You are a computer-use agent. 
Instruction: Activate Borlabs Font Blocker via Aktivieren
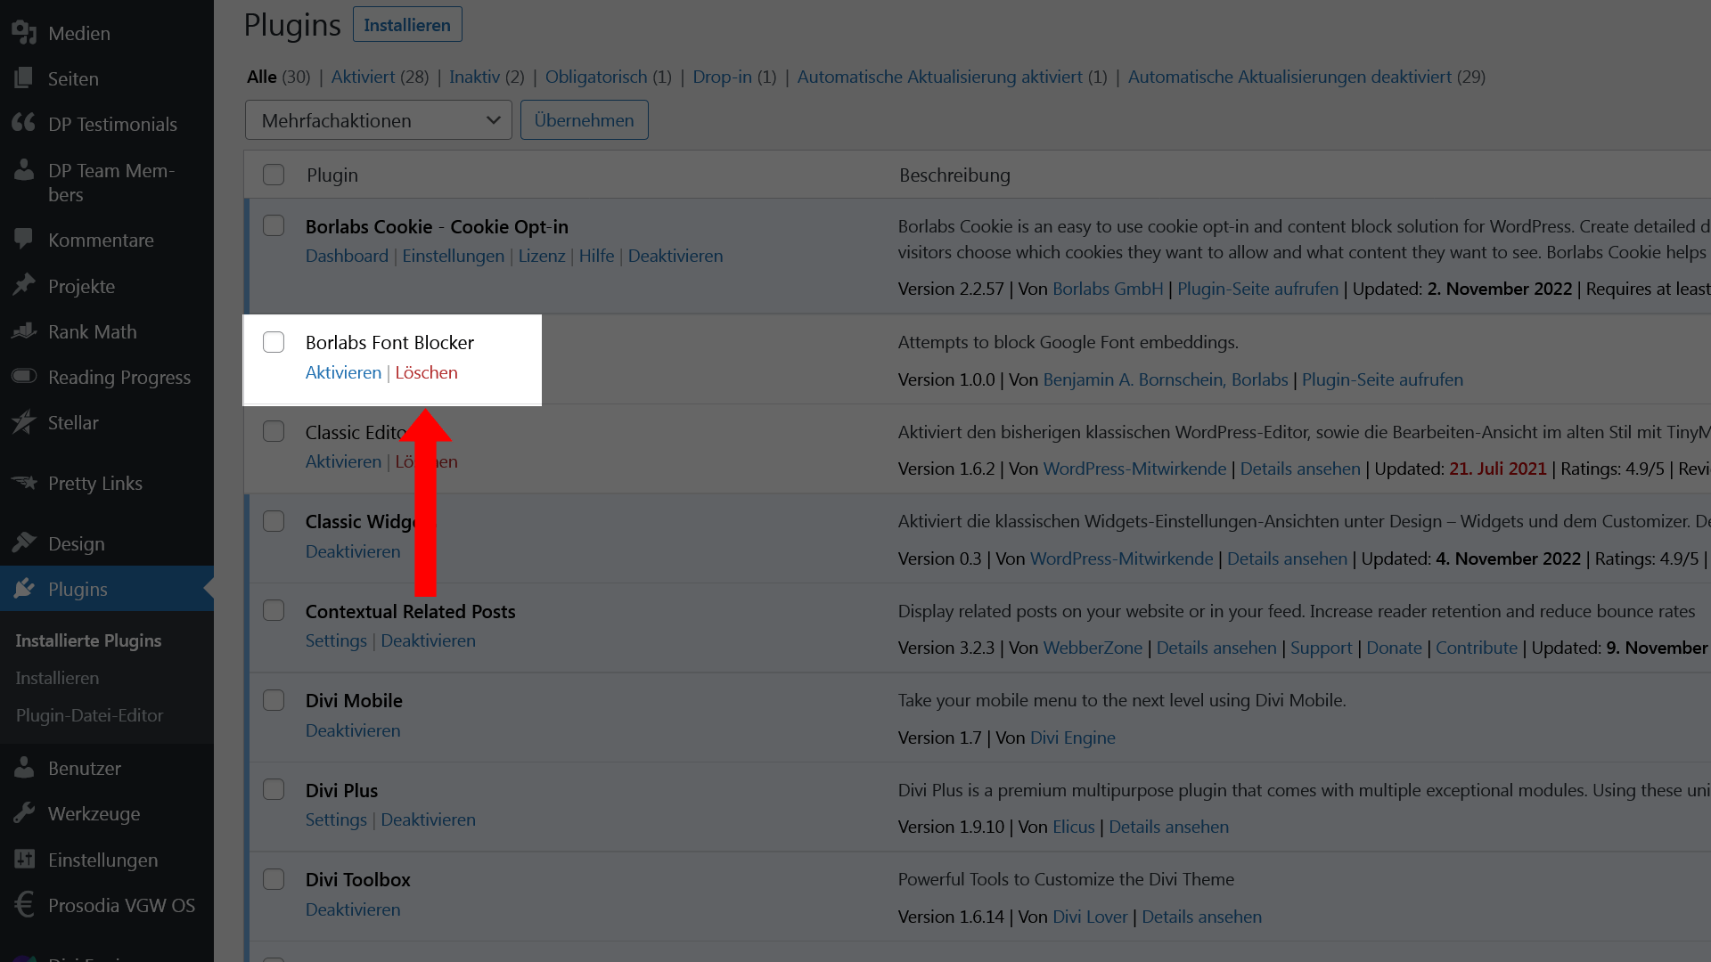click(343, 372)
